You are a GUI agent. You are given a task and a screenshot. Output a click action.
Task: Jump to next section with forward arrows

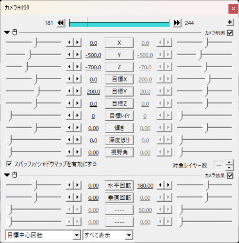point(177,23)
